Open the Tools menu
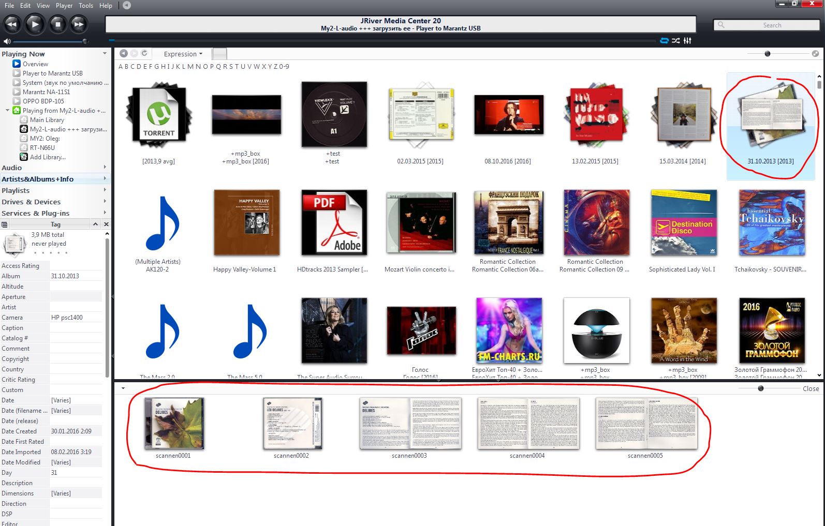The height and width of the screenshot is (526, 825). [86, 5]
